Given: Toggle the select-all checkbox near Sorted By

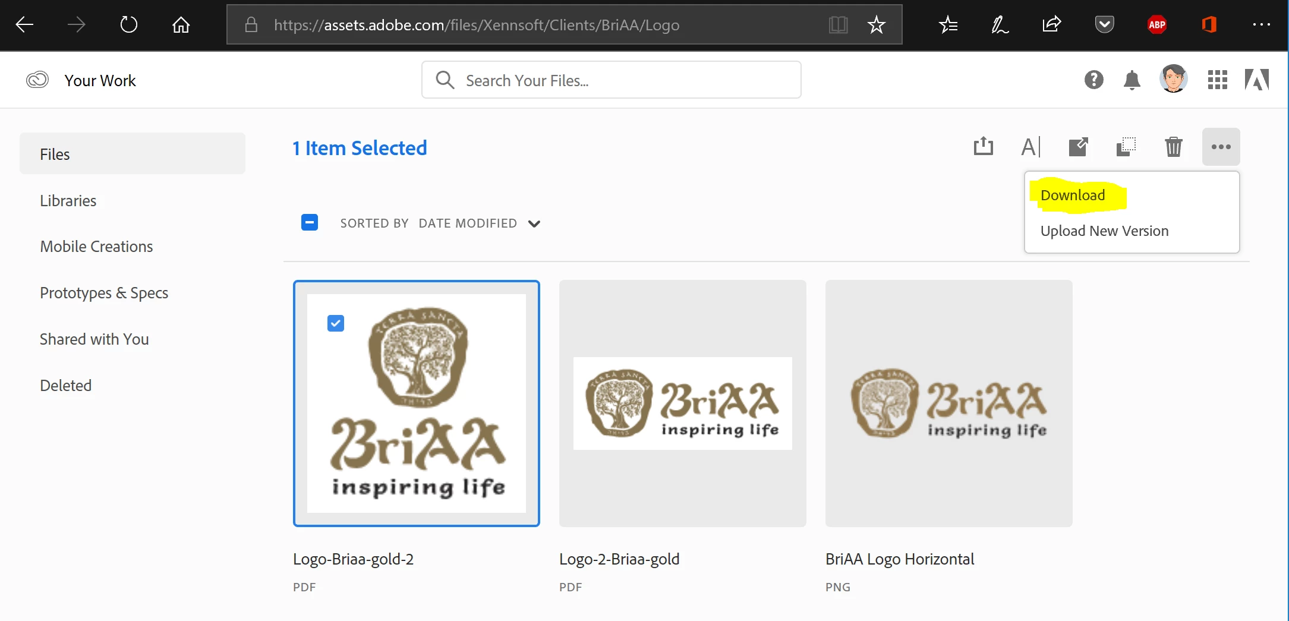Looking at the screenshot, I should 310,222.
